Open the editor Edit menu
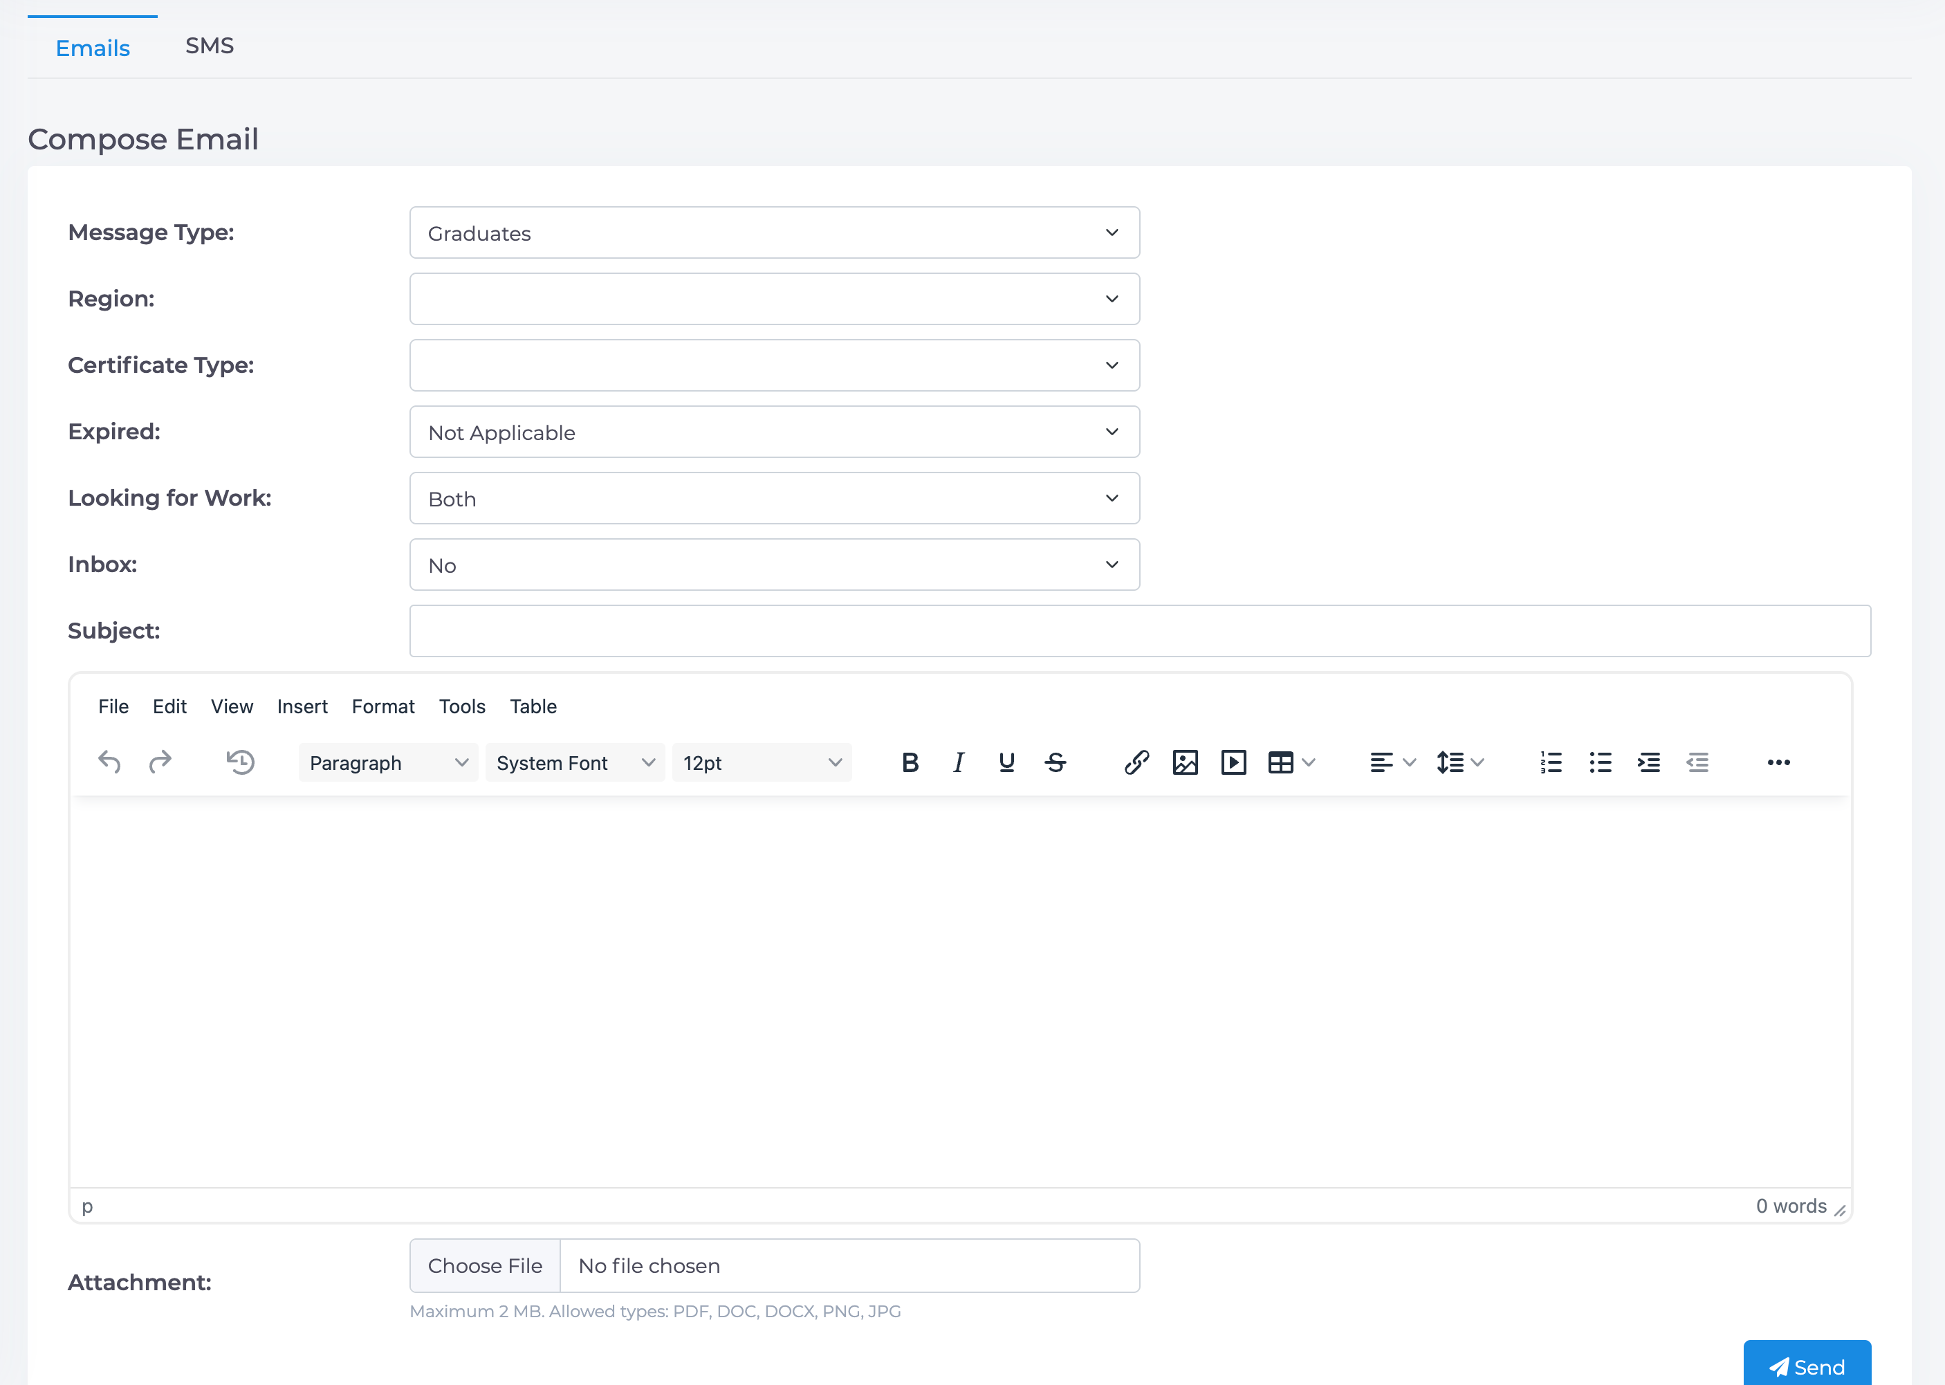The width and height of the screenshot is (1945, 1385). click(x=169, y=706)
